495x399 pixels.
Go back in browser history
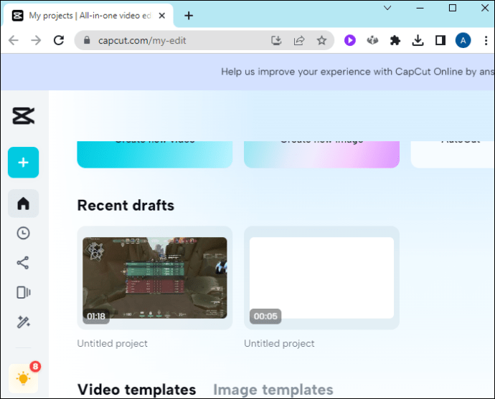[x=14, y=40]
